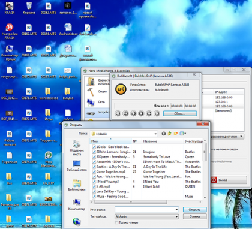This screenshot has width=252, height=229.
Task: Click the Имя файла text field
Action: click(145, 209)
